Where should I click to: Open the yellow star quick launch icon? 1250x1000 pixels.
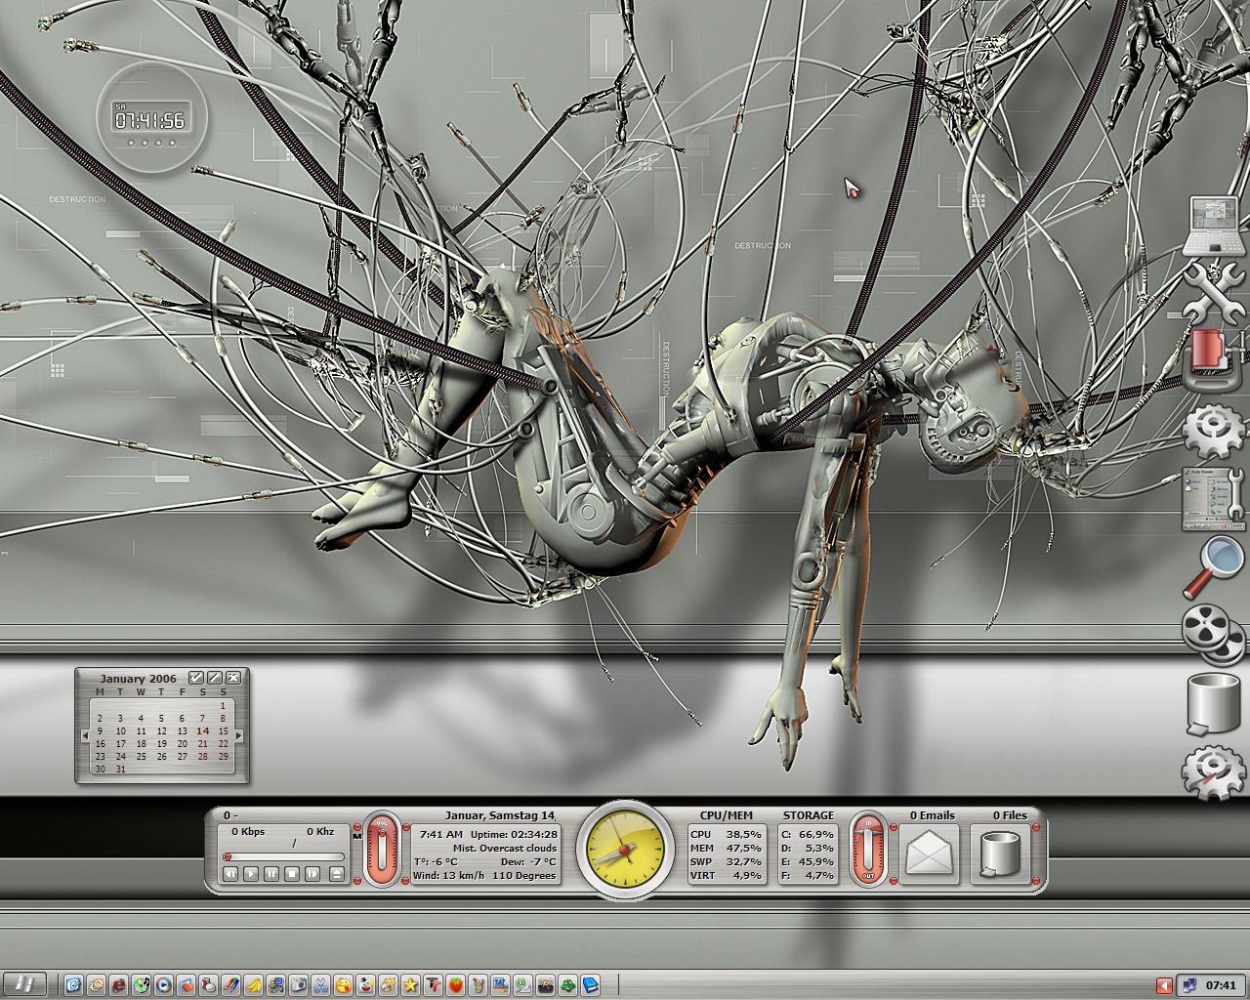pos(411,985)
